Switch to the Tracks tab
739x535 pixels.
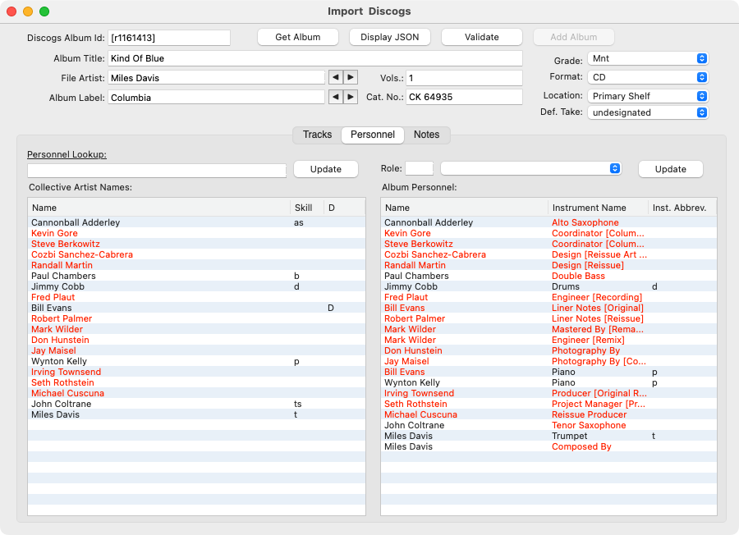(x=317, y=135)
